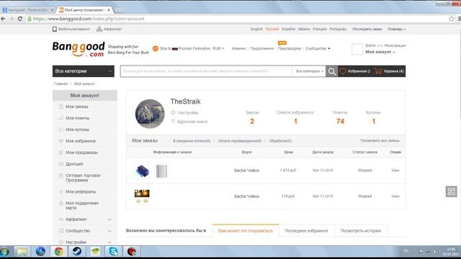This screenshot has height=259, width=461.
Task: Open Chrome from the taskbar
Action: 58,252
